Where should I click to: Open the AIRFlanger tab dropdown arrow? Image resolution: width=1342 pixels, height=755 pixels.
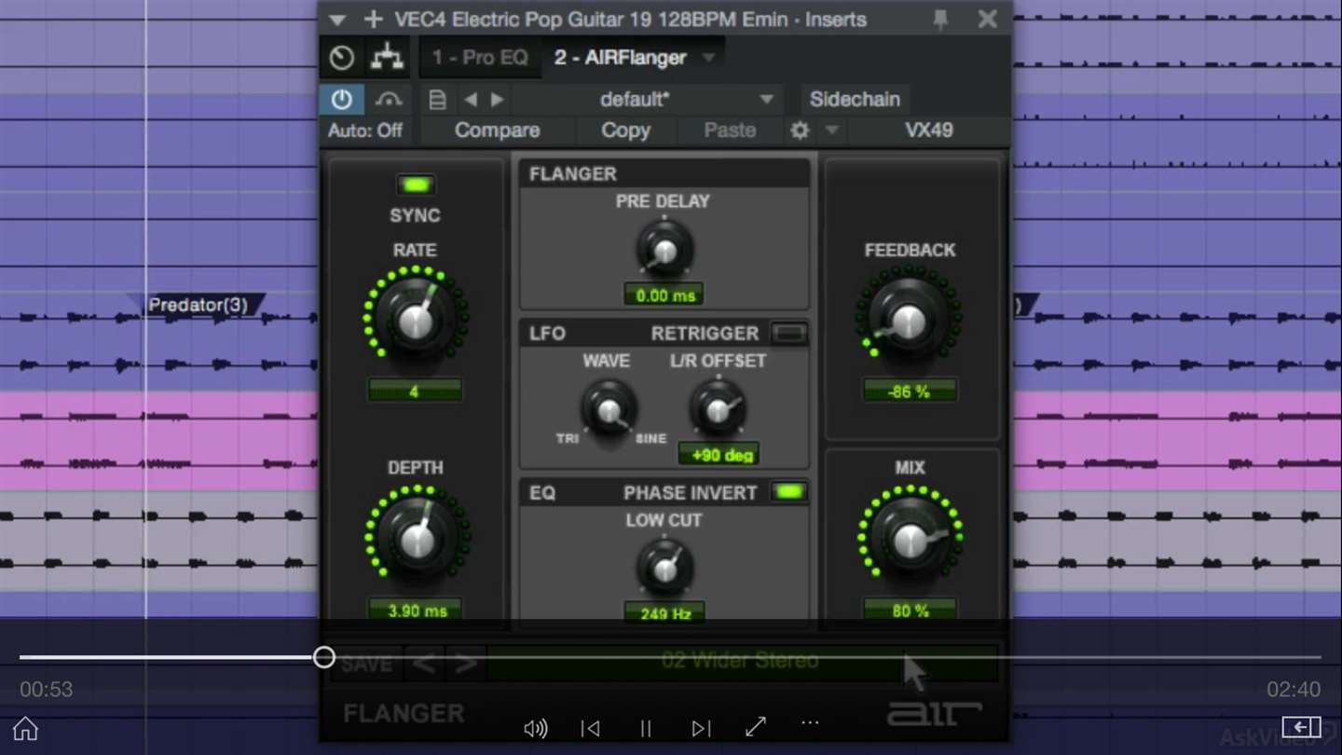tap(708, 58)
